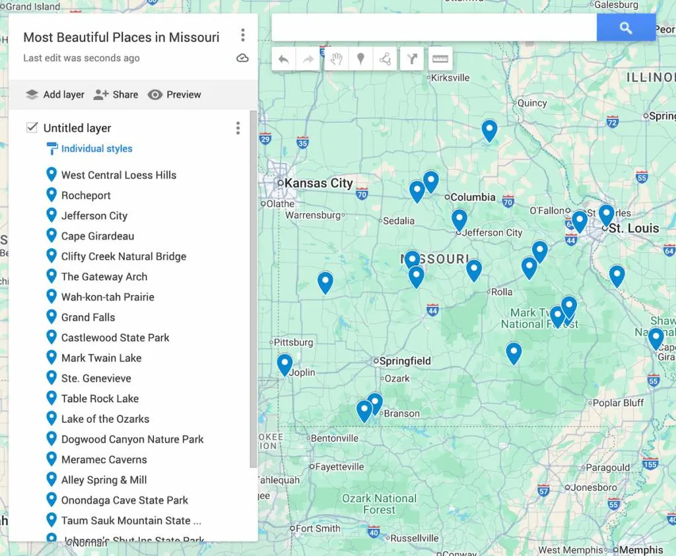Select Wah-kon-tah Prairie list item
The width and height of the screenshot is (676, 556).
pos(108,296)
